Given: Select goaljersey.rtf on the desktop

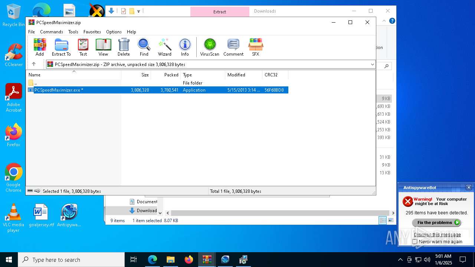Looking at the screenshot, I should click(x=41, y=215).
